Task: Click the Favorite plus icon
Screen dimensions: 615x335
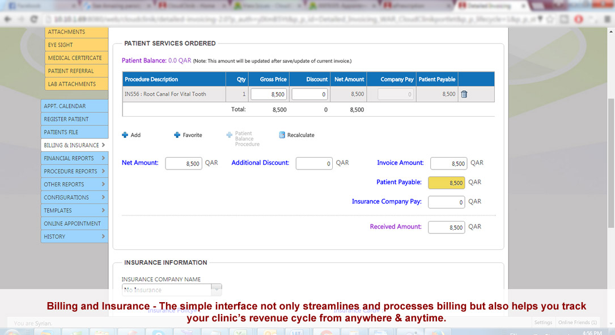Action: (177, 135)
